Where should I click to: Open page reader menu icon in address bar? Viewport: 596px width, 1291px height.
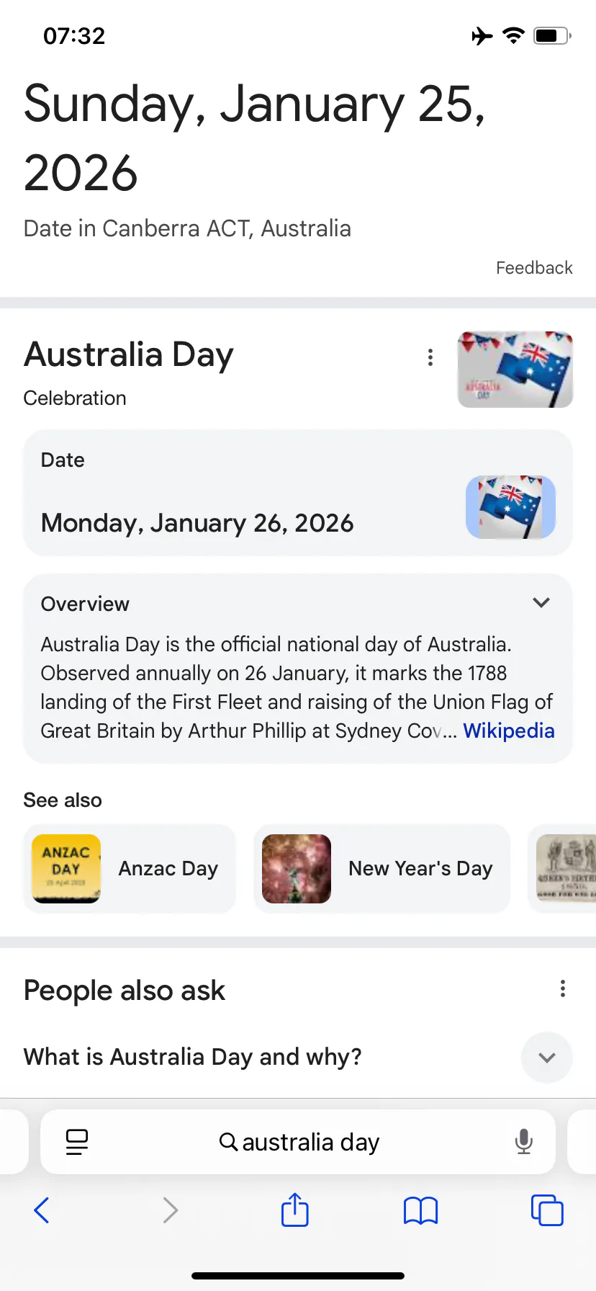[77, 1142]
